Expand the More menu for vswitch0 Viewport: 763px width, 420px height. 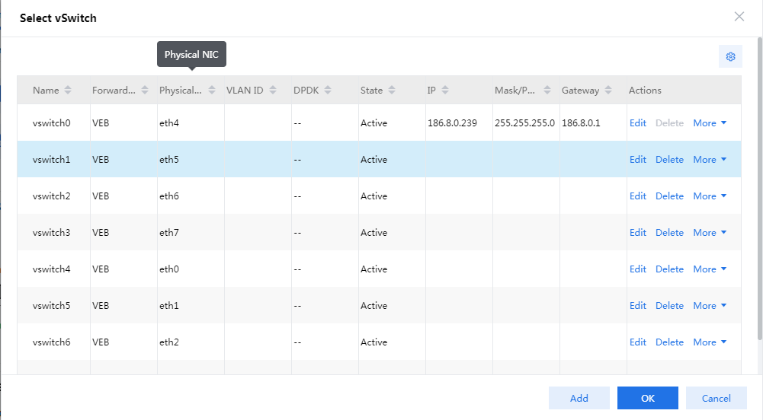tap(710, 123)
